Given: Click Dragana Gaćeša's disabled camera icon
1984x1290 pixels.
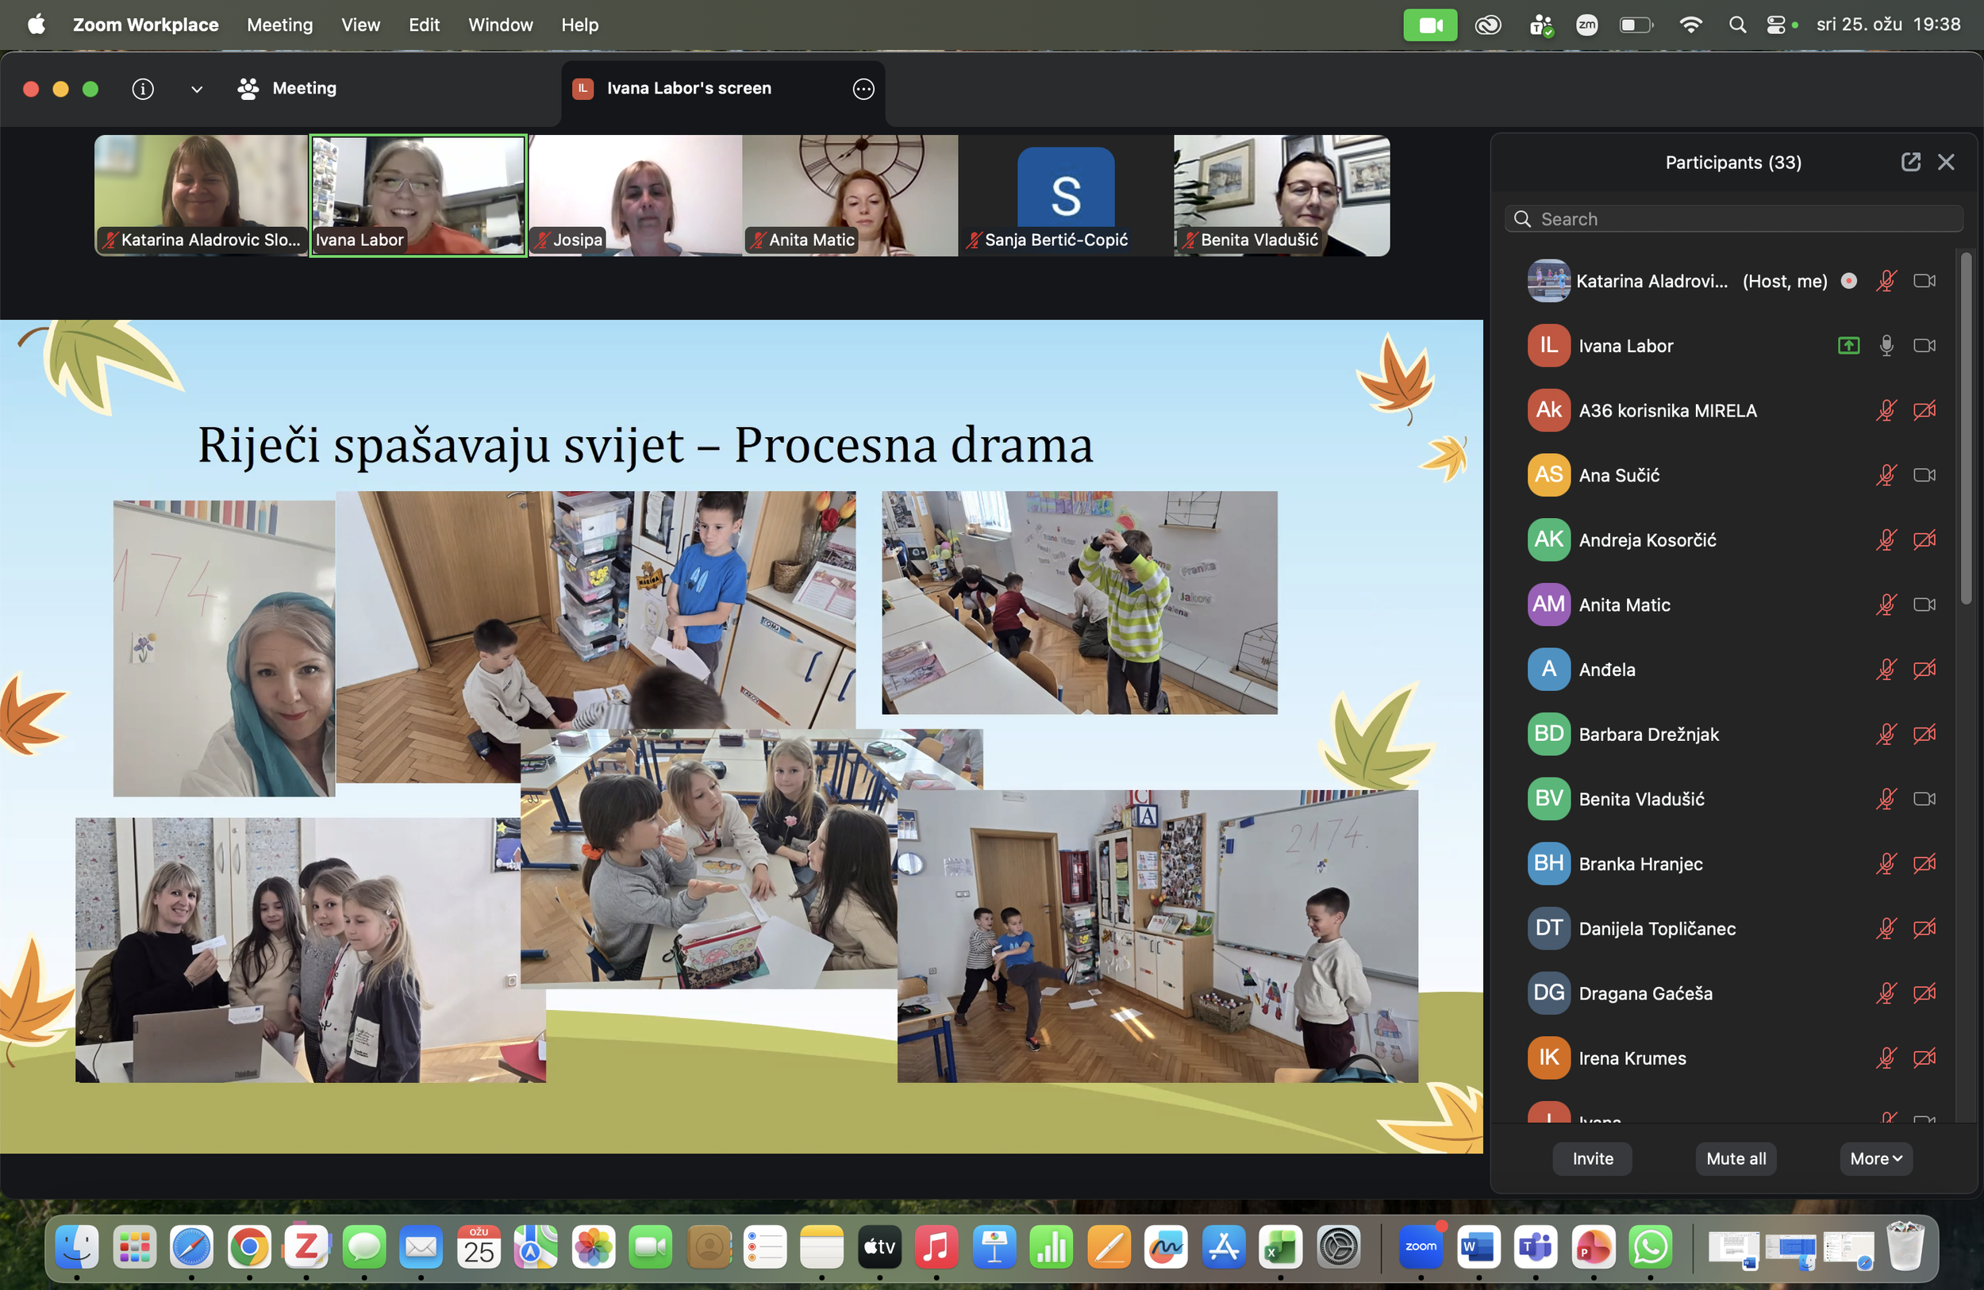Looking at the screenshot, I should point(1924,993).
